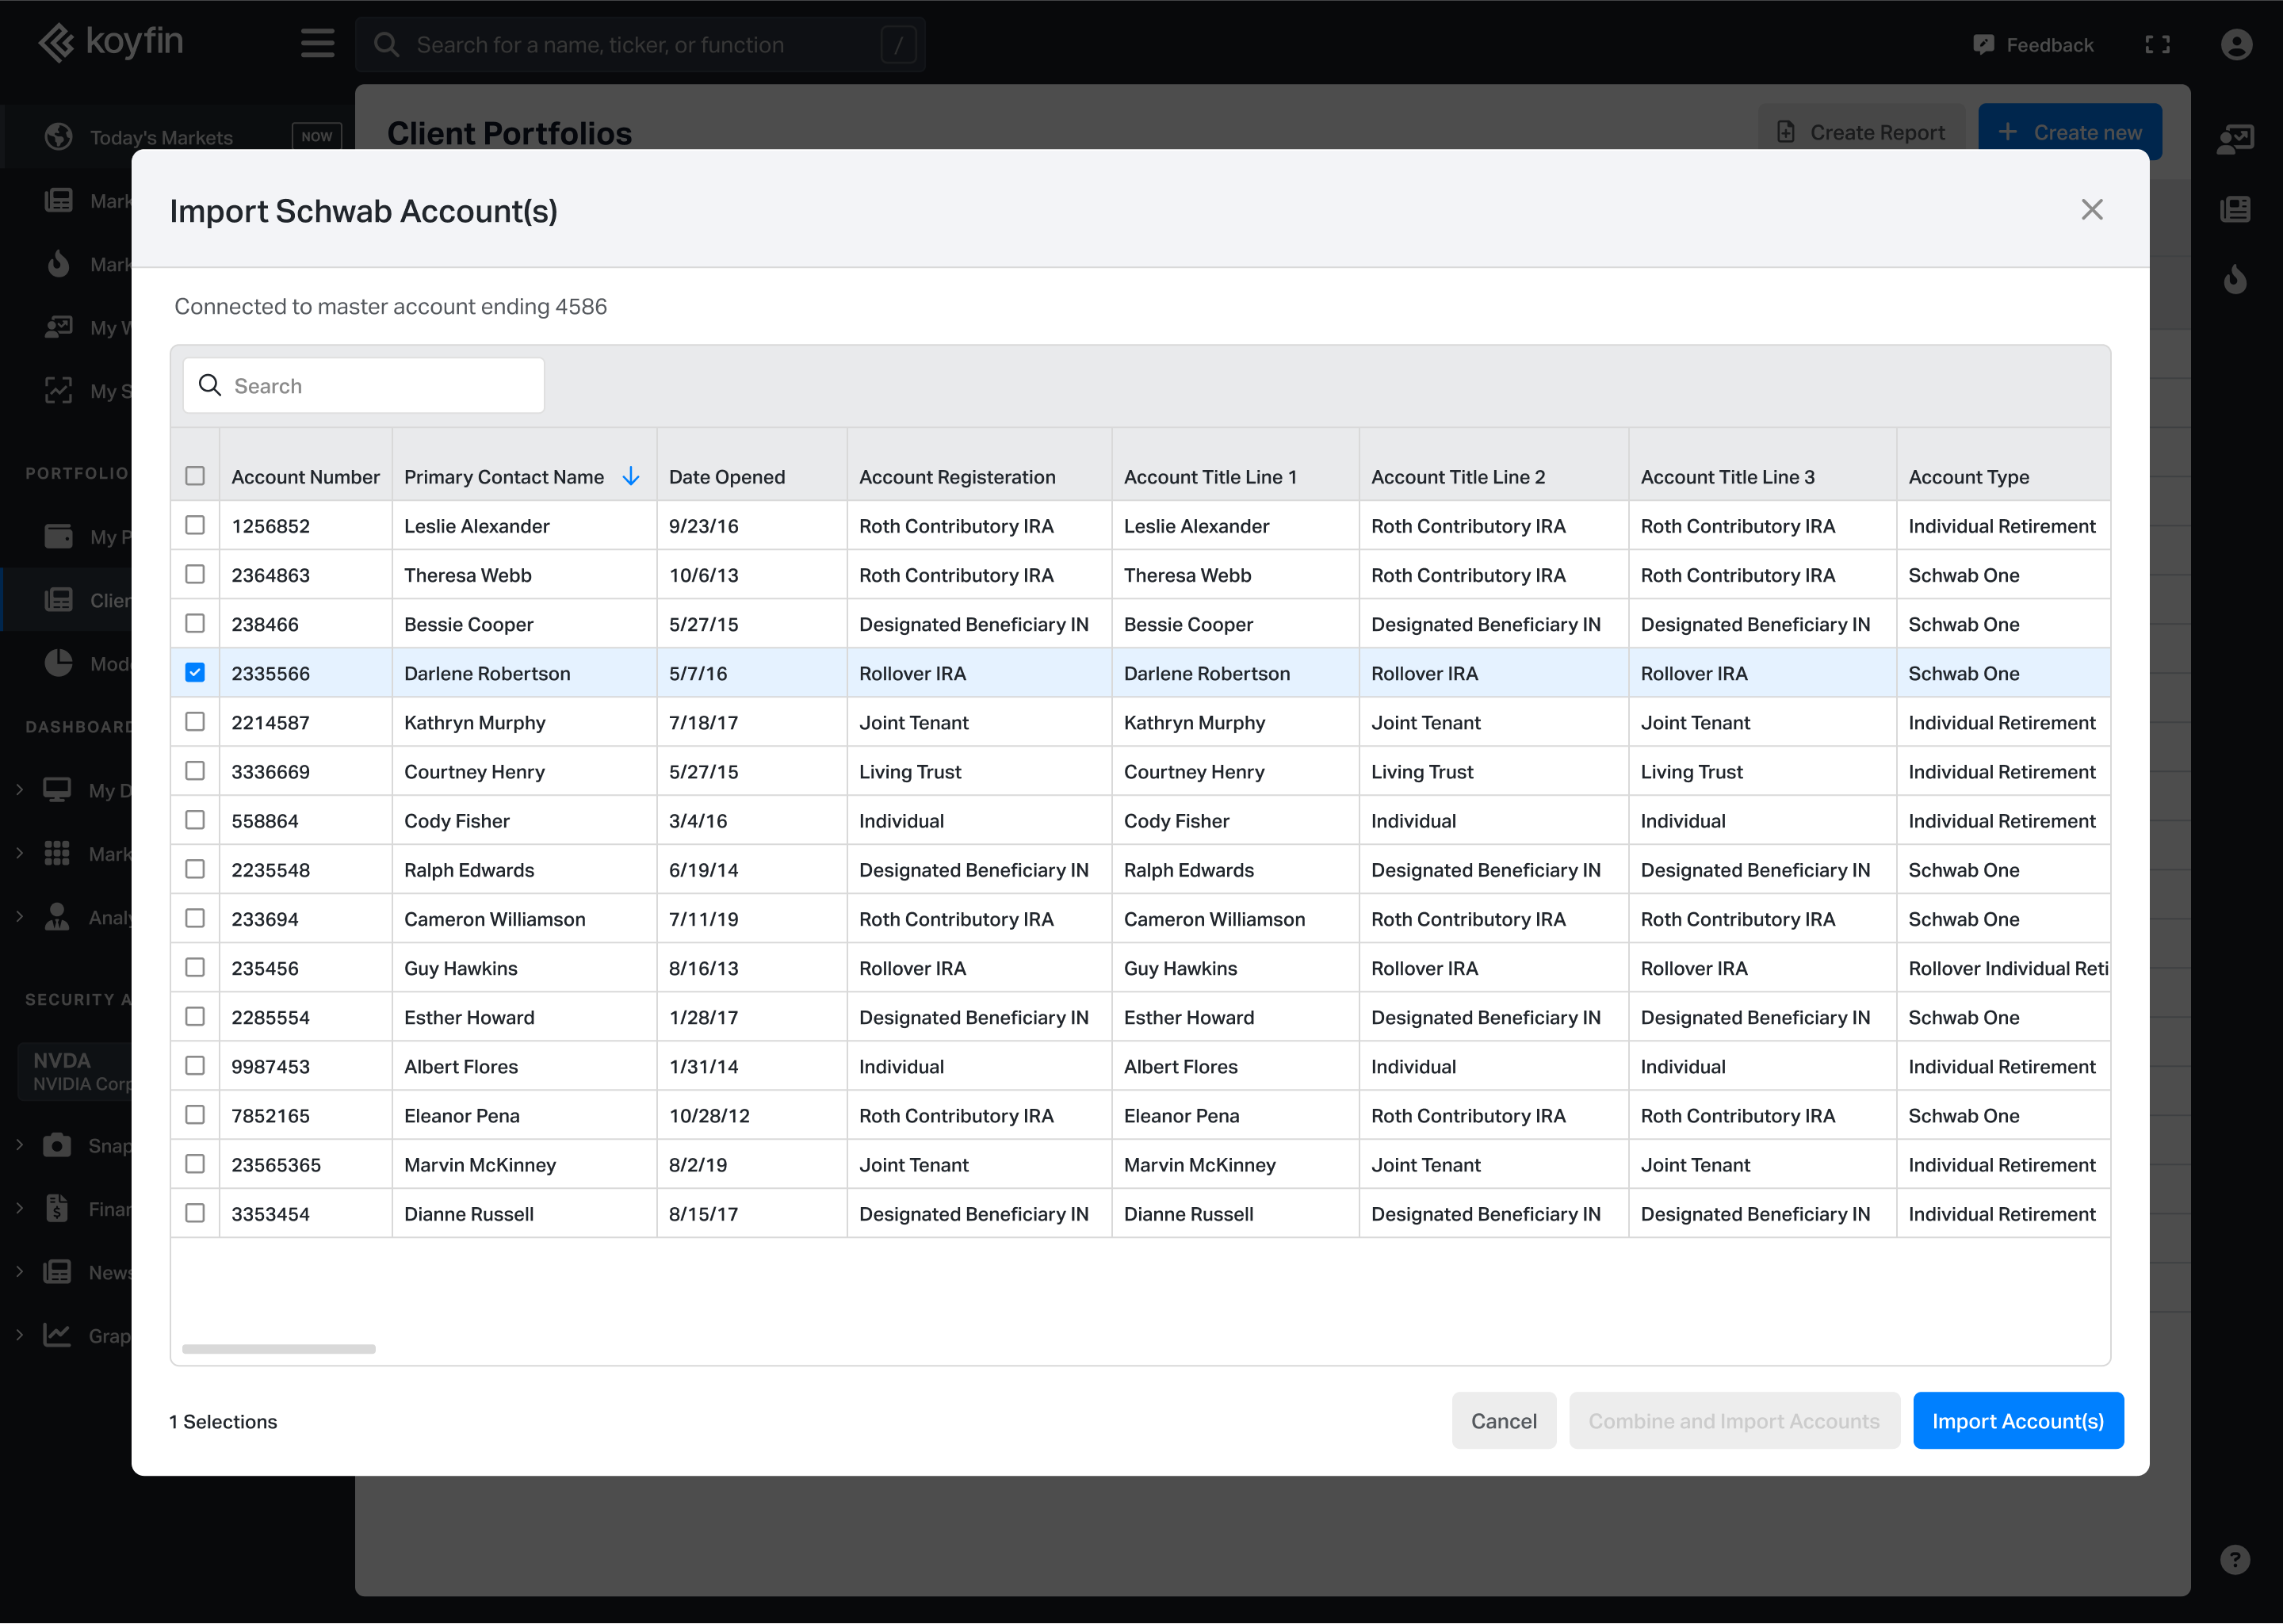2283x1624 pixels.
Task: Uncheck the Darlene Robertson row checkbox
Action: pos(195,673)
